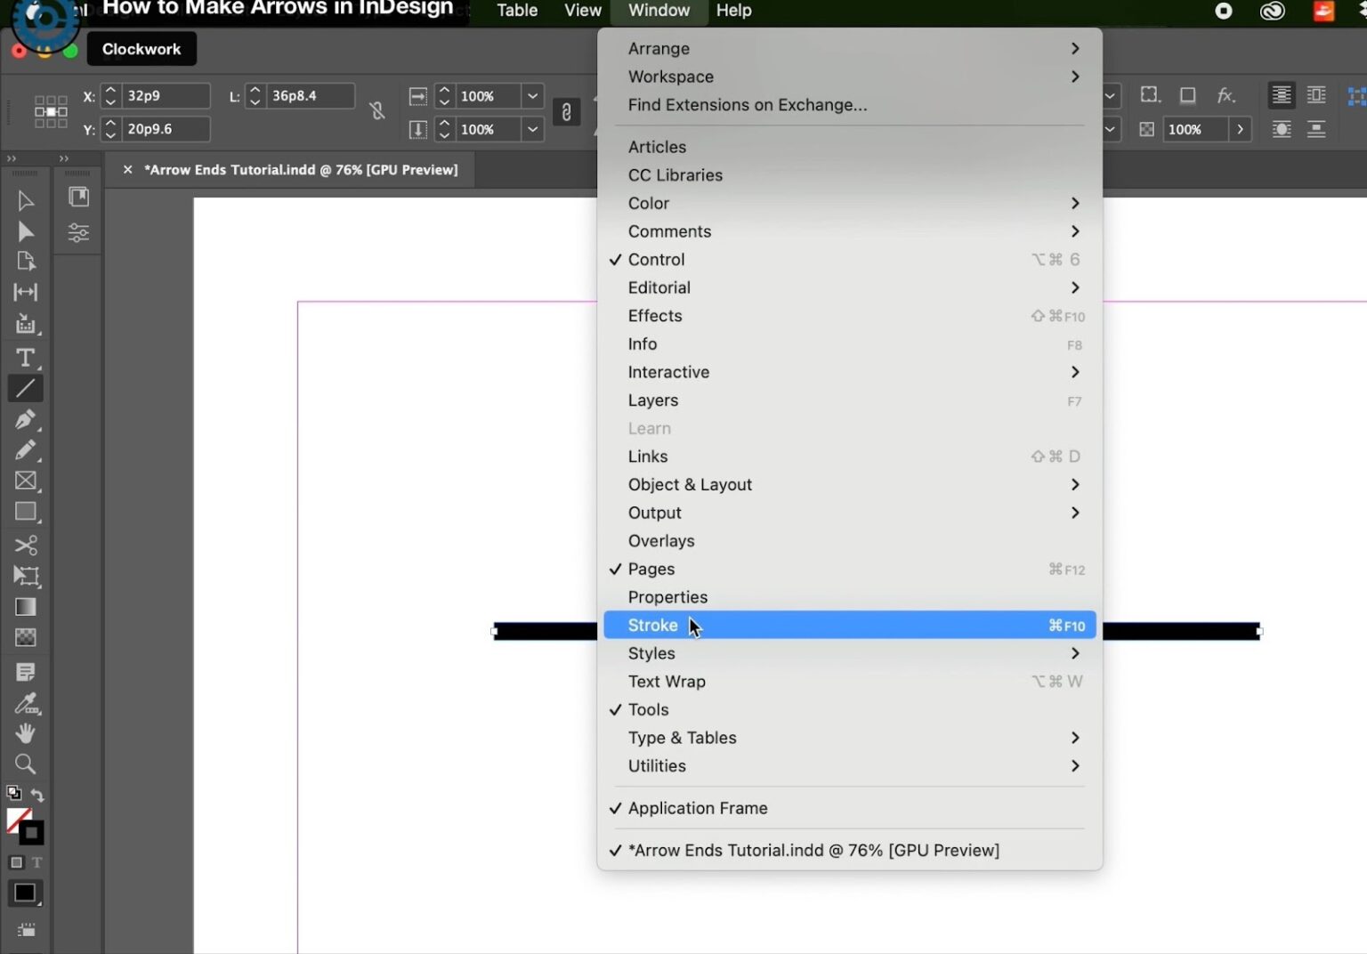Select the Pen tool
The height and width of the screenshot is (954, 1367).
[x=25, y=419]
